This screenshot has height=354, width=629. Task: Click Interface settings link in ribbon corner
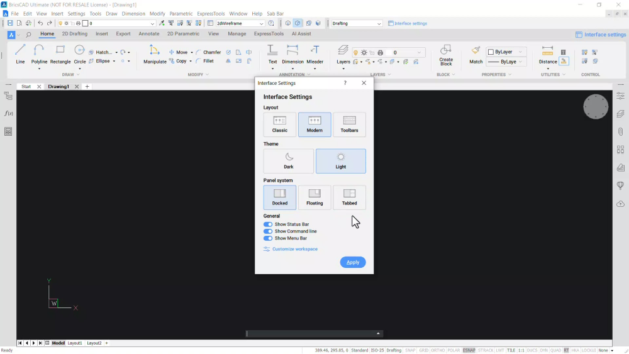(601, 35)
